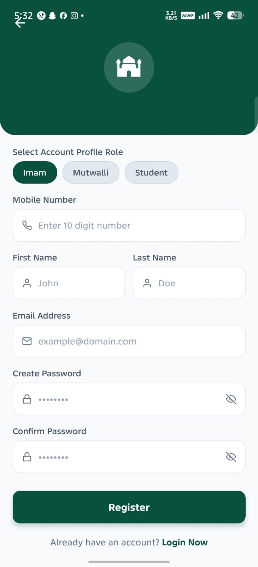Focus the mobile number input field
The width and height of the screenshot is (258, 567).
(129, 225)
